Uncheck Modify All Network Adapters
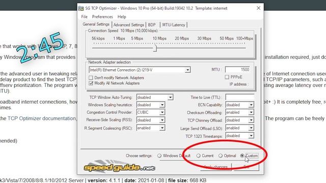This screenshot has height=183, width=326. (x=91, y=83)
